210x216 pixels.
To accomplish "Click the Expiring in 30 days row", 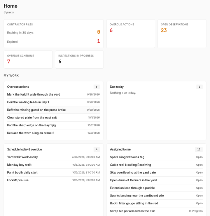I will pos(54,33).
